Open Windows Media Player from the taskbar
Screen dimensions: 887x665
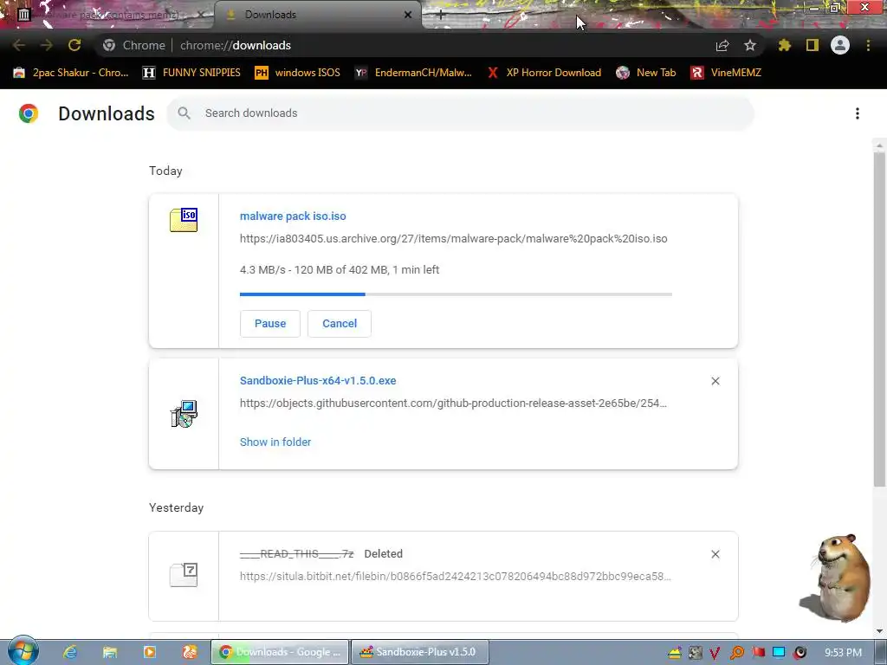(150, 652)
